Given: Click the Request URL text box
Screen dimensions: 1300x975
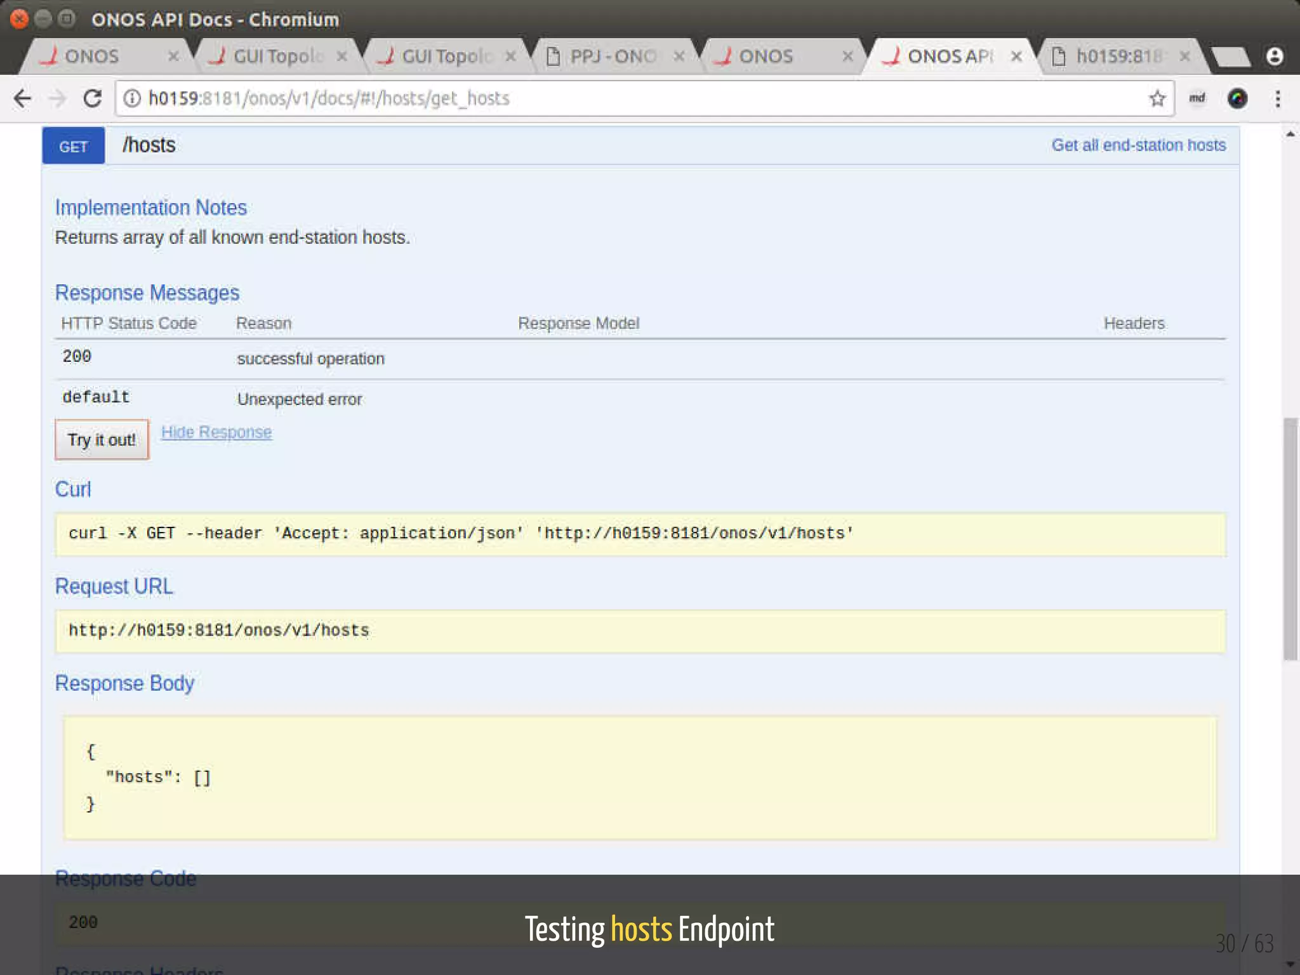Looking at the screenshot, I should click(640, 631).
